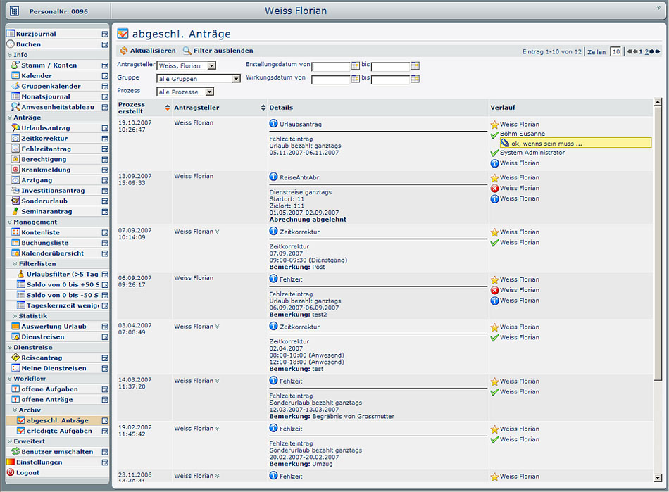Expand Weiss Florian chevron in 07.09.2007 row

coord(217,232)
